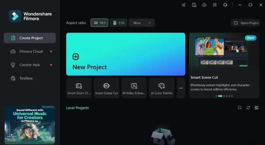Click the folder icon in Open Project
The image size is (265, 145).
[236, 23]
